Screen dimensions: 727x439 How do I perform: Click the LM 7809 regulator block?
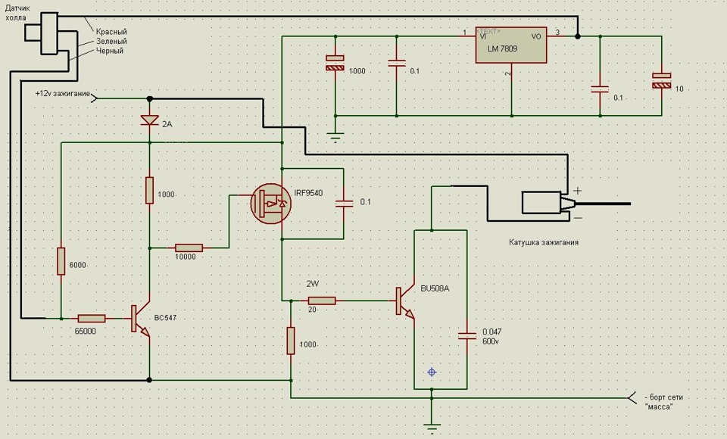tap(511, 45)
